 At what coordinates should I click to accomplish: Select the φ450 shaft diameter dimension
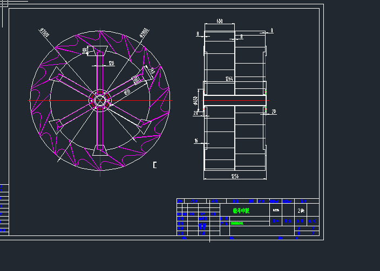tap(195, 100)
